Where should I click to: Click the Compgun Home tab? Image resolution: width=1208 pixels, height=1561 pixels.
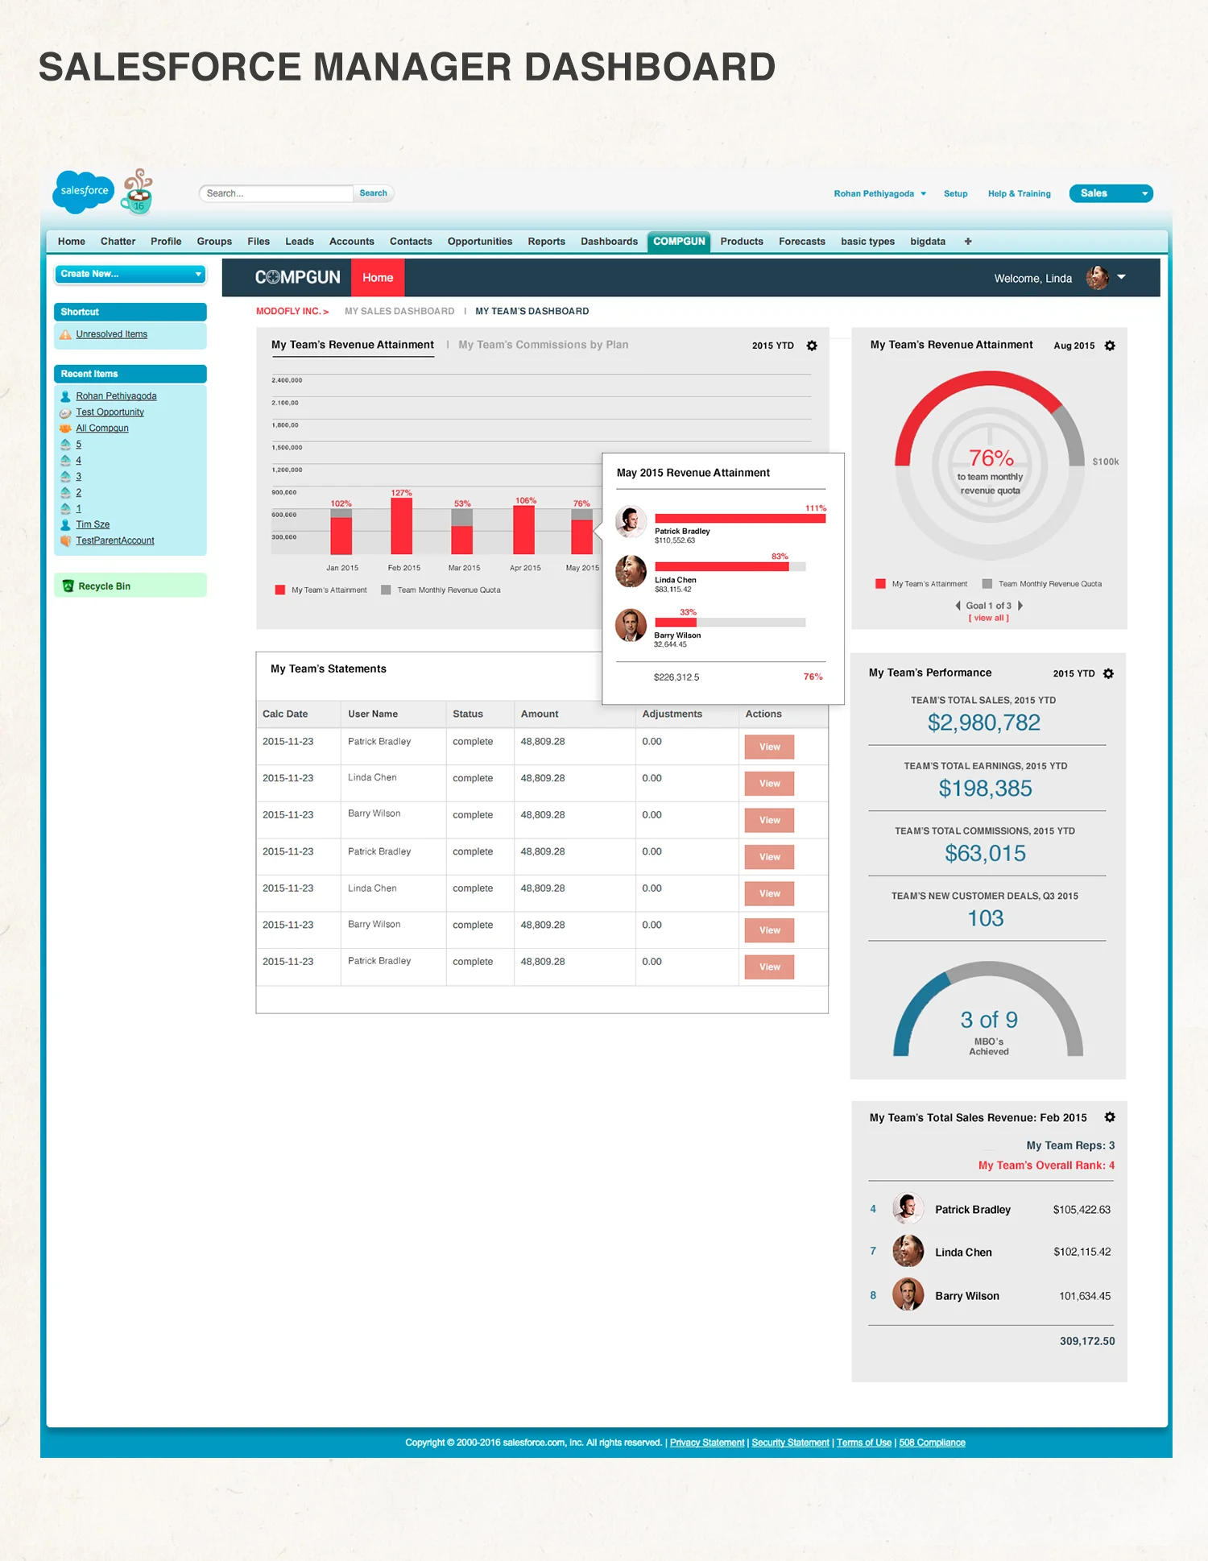[x=378, y=278]
